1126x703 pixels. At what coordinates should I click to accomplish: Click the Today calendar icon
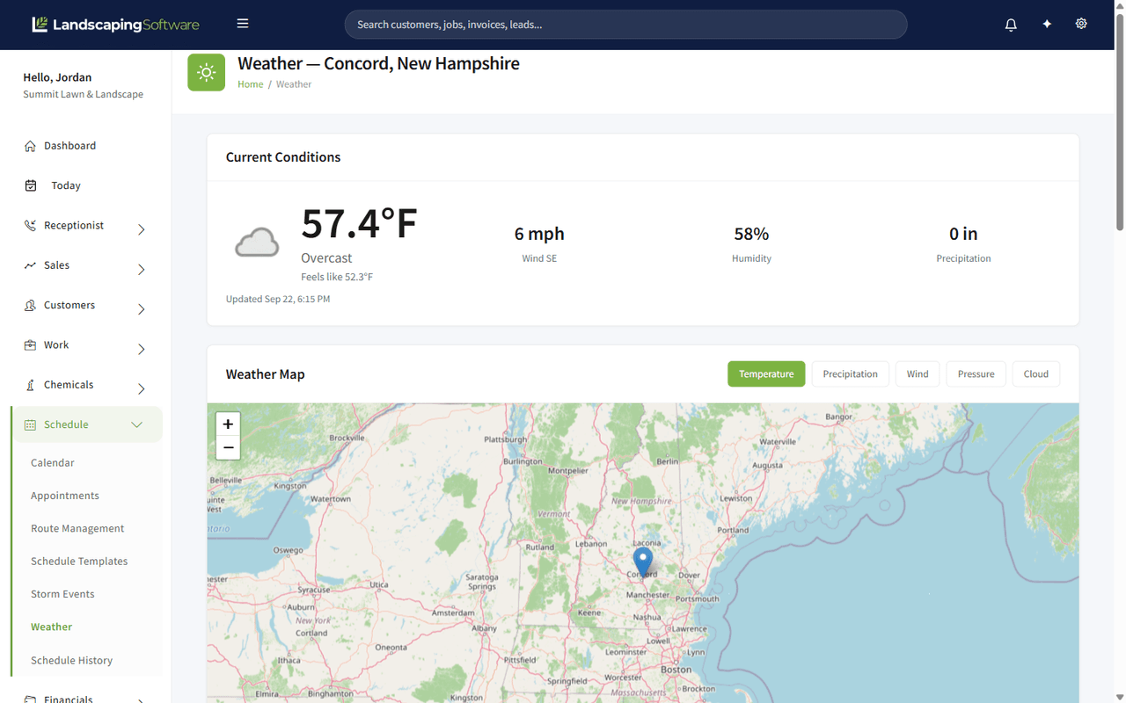click(31, 185)
